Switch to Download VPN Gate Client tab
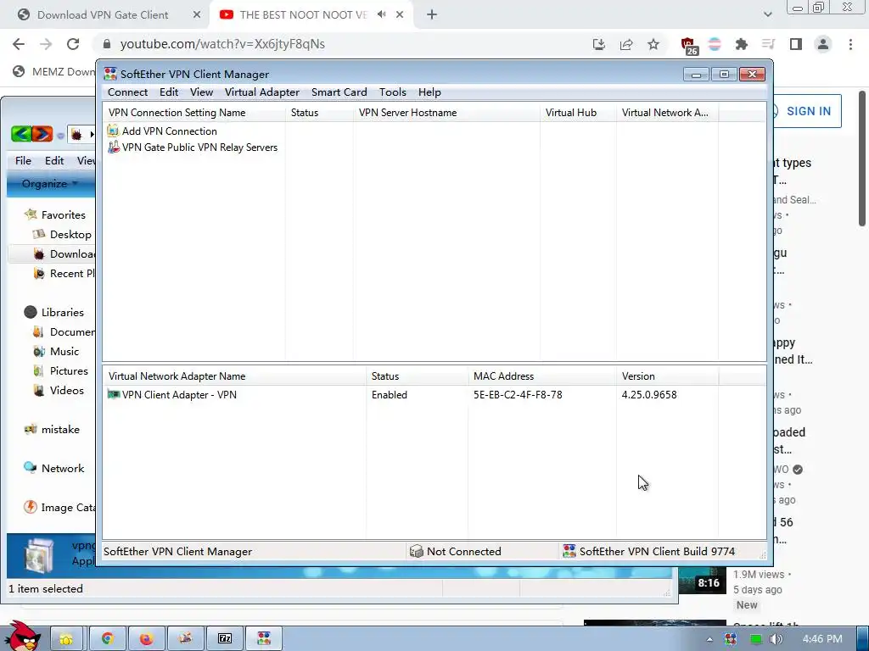The width and height of the screenshot is (869, 651). (x=103, y=15)
